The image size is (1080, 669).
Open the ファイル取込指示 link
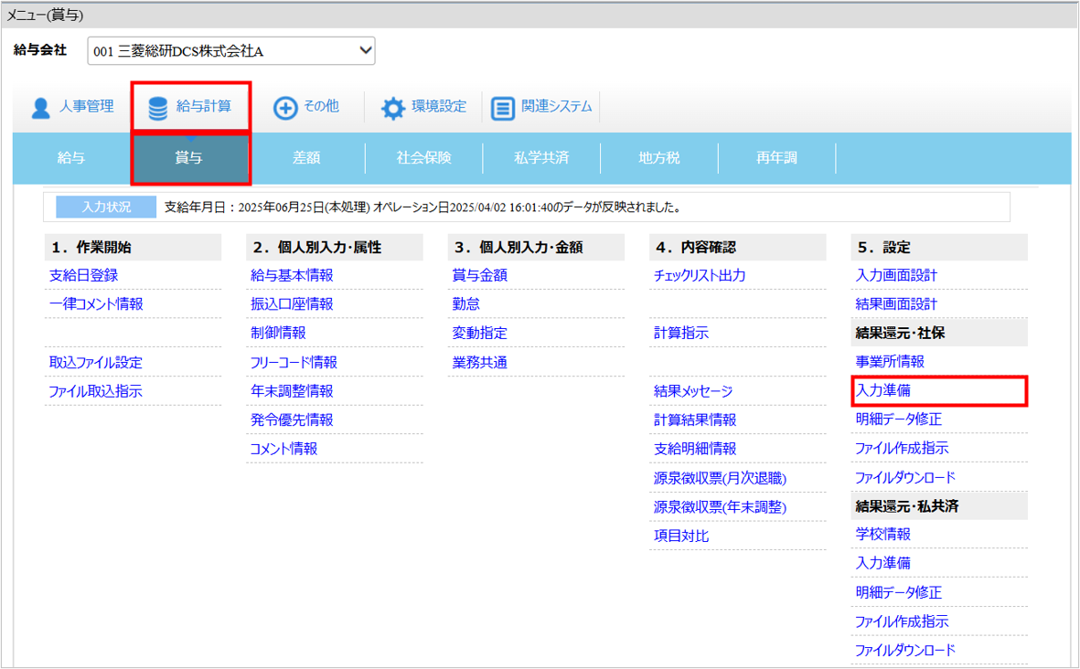click(95, 391)
